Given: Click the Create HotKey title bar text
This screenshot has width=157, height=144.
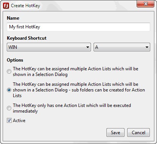Looking at the screenshot, I should [26, 6].
